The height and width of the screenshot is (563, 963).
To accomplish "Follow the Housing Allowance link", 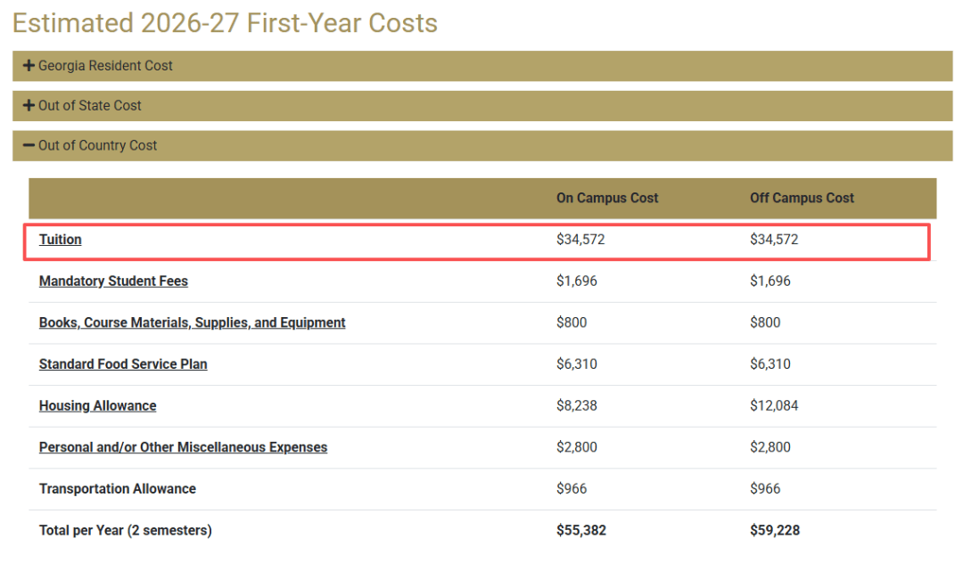I will [x=97, y=406].
